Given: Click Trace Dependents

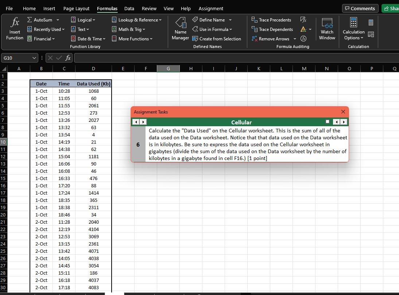Looking at the screenshot, I should 273,29.
